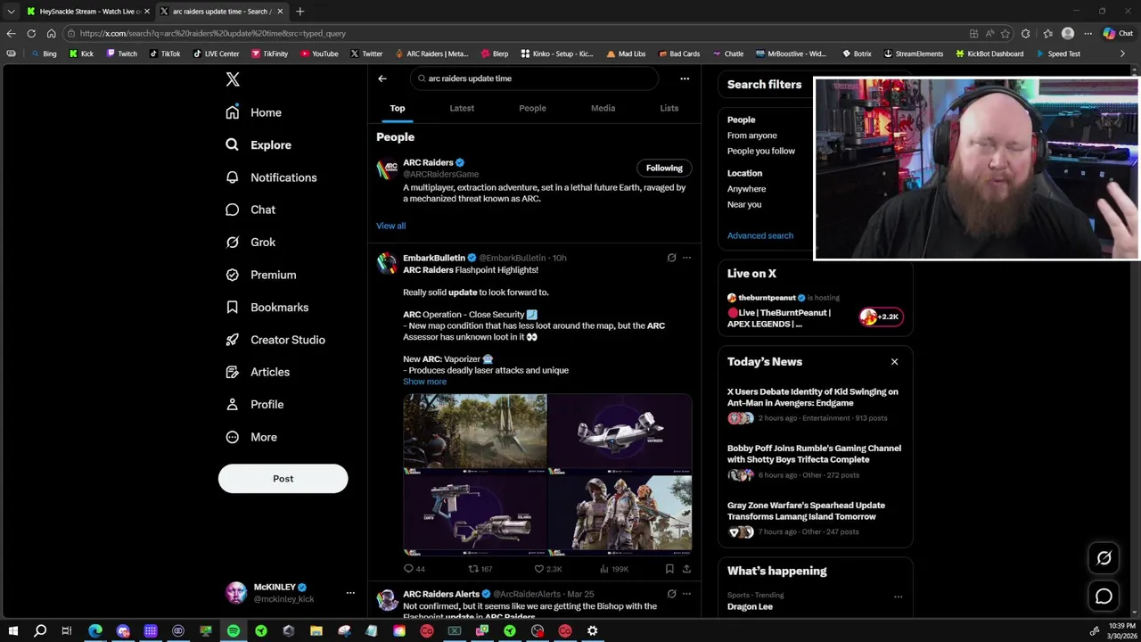The width and height of the screenshot is (1141, 642).
Task: Open search options three-dot menu
Action: coord(685,78)
